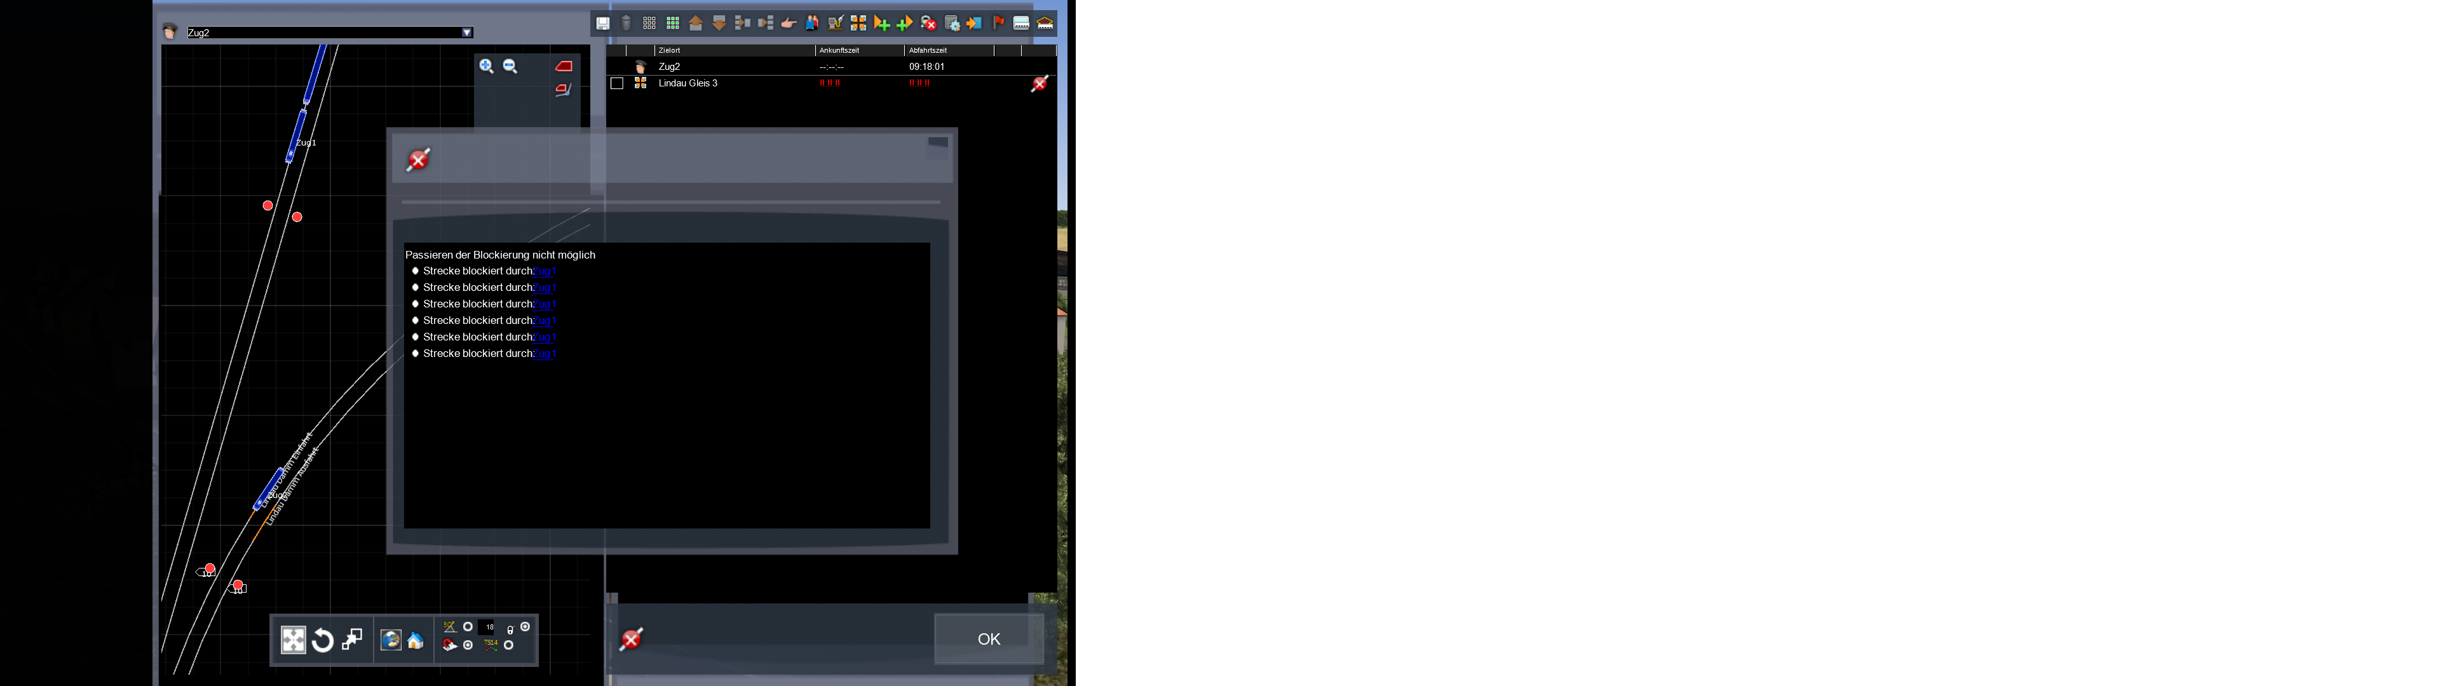Toggle the 30° angle snap radio button
Screen dimensions: 2440x686
468,628
